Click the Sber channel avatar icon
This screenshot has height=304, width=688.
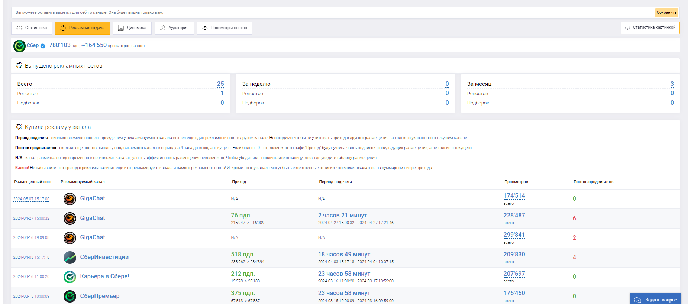[x=19, y=46]
